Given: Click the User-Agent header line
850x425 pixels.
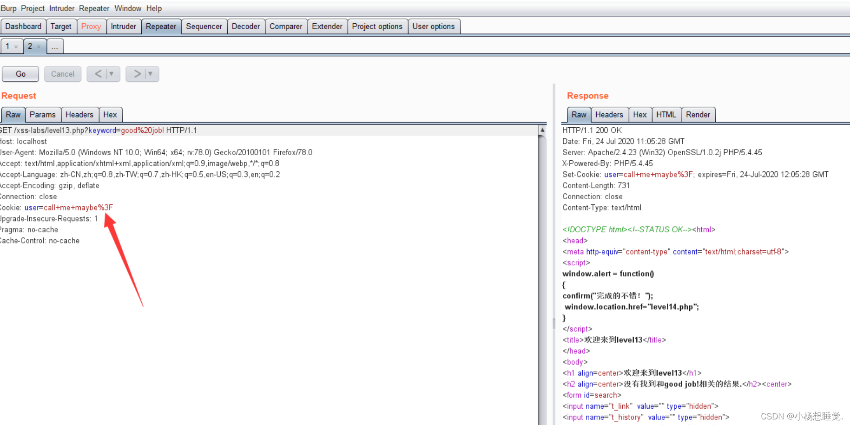Looking at the screenshot, I should coord(156,152).
